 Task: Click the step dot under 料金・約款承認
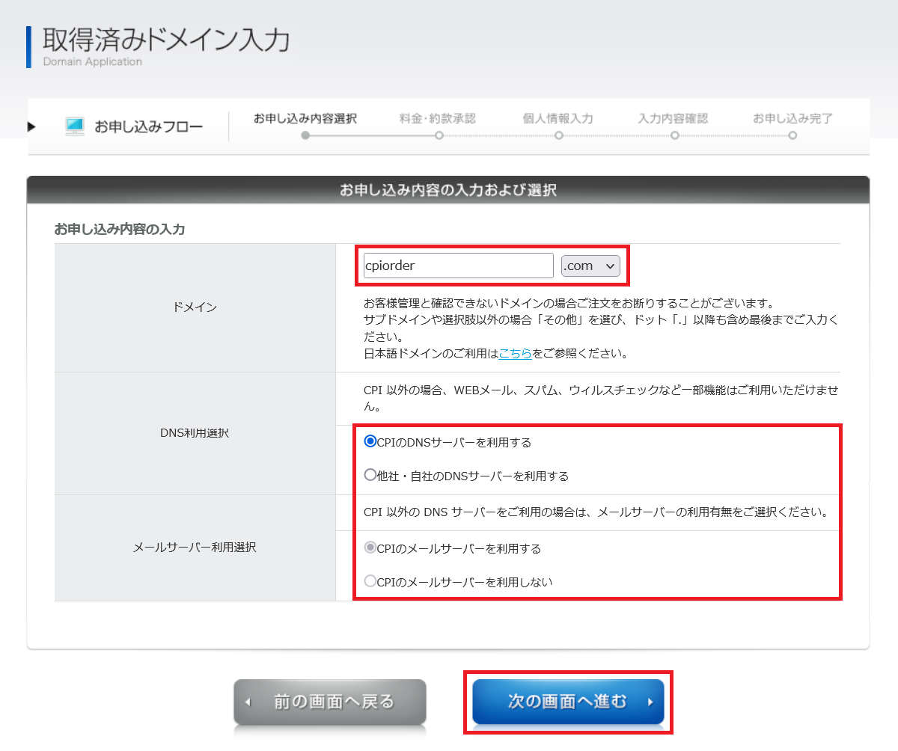click(x=439, y=135)
